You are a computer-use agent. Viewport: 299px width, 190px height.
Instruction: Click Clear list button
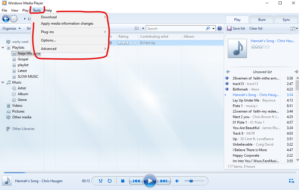coord(256,28)
